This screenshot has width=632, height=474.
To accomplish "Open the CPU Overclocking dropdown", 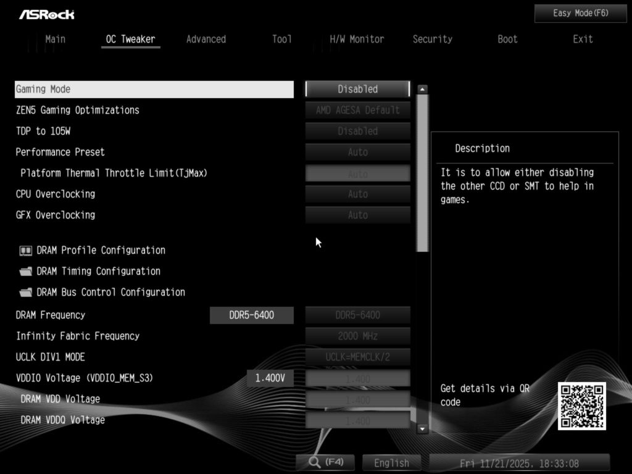I will (357, 194).
